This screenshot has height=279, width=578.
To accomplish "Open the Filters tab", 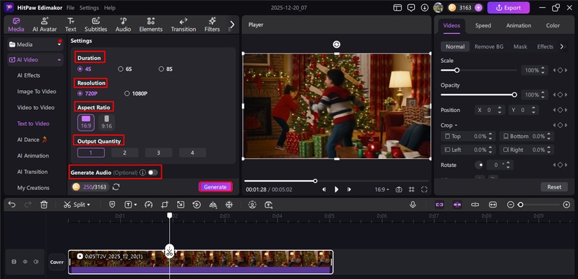I will click(212, 25).
